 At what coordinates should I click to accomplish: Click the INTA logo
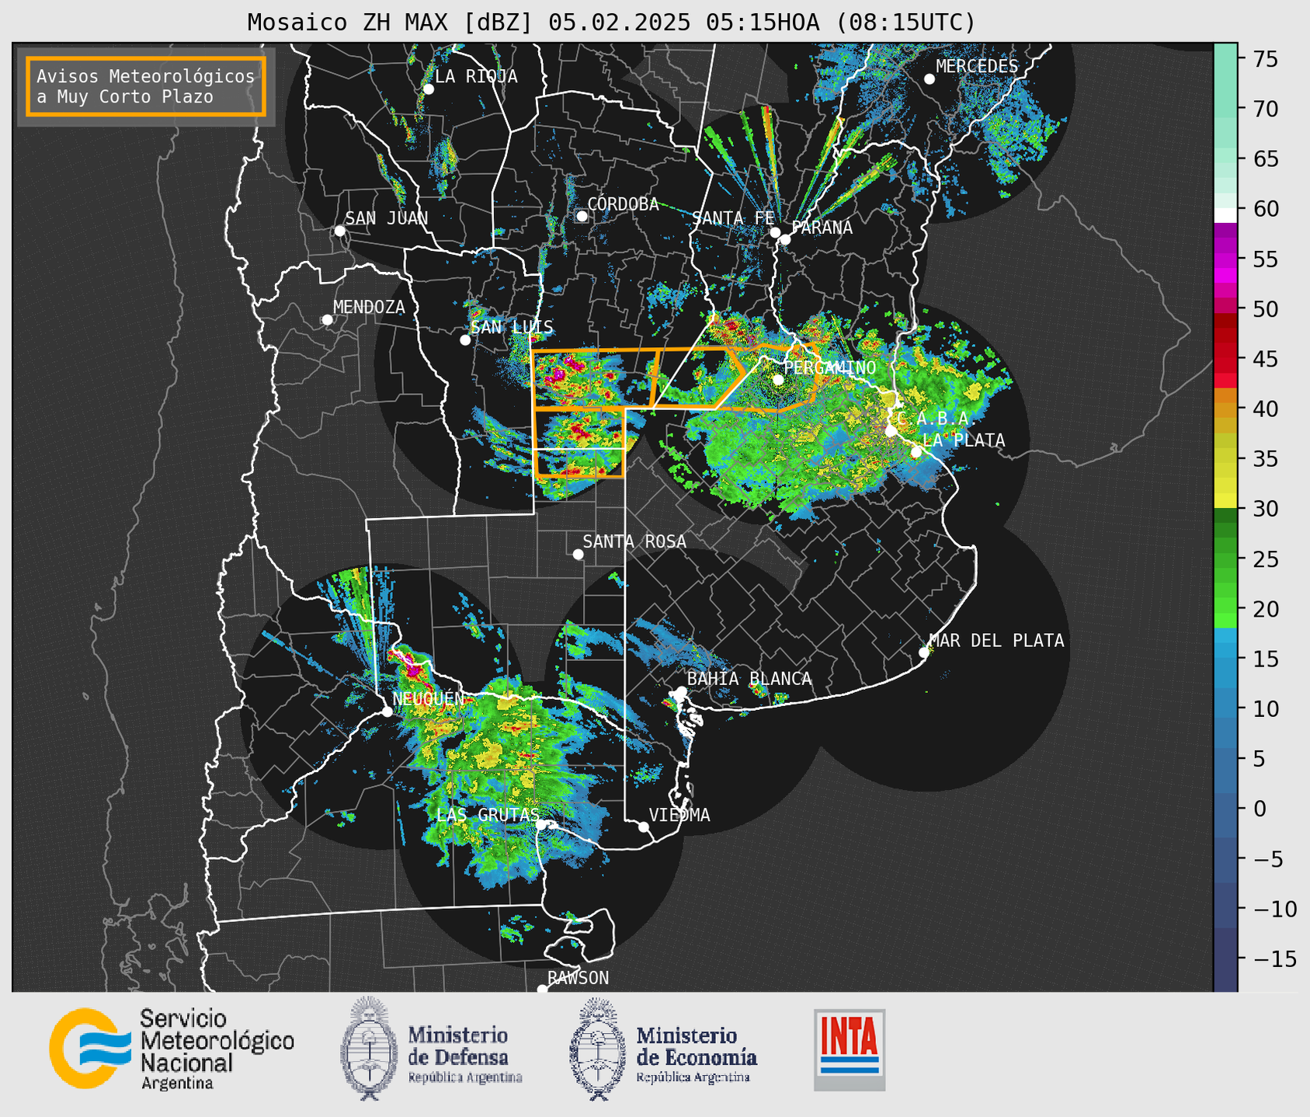tap(850, 1049)
